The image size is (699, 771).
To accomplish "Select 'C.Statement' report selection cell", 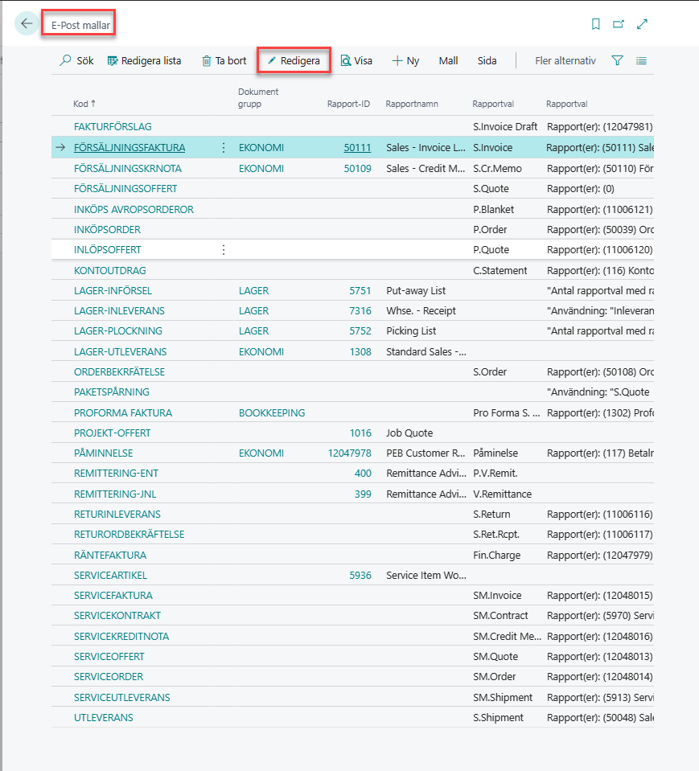I will click(500, 270).
